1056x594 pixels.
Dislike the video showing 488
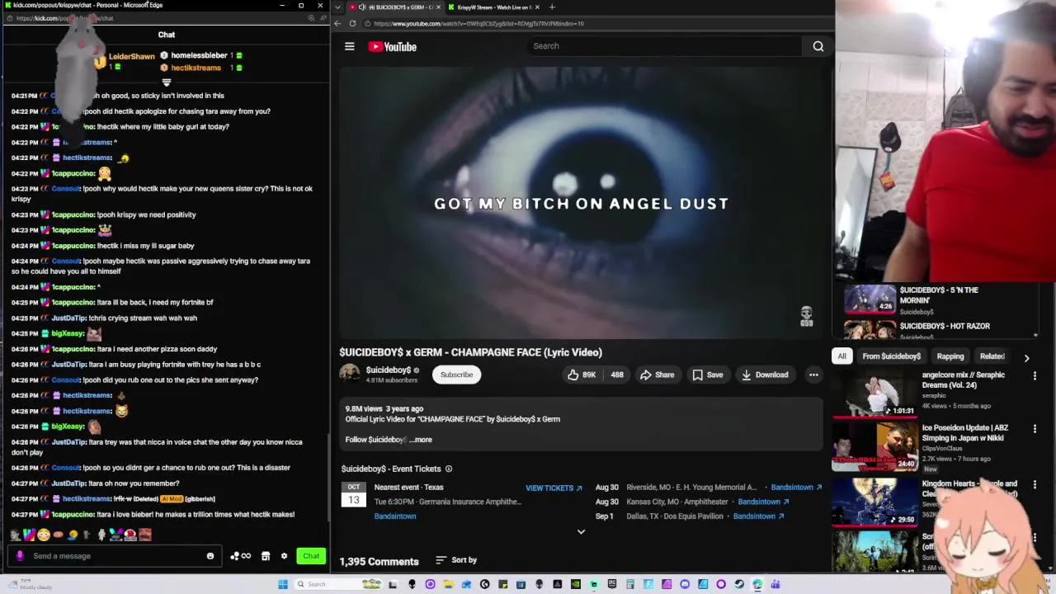[617, 375]
